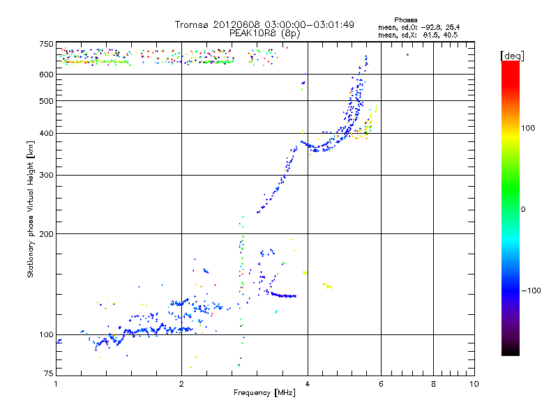This screenshot has width=558, height=418.
Task: Click the yellow point cluster below 200 km past 4 MHz
Action: click(327, 286)
